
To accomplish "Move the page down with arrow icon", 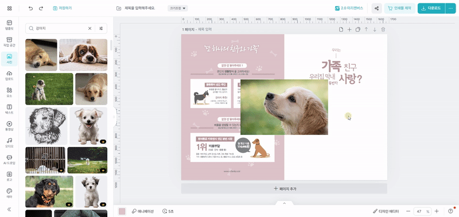I will pyautogui.click(x=375, y=29).
